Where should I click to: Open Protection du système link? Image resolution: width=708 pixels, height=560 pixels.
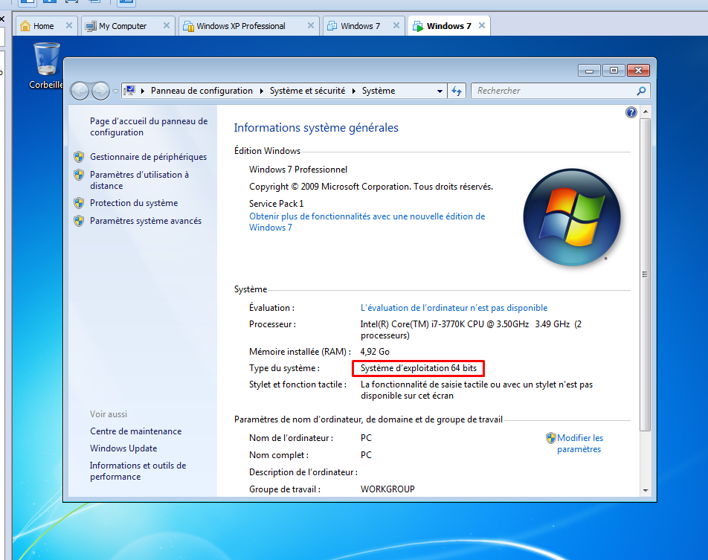[134, 203]
